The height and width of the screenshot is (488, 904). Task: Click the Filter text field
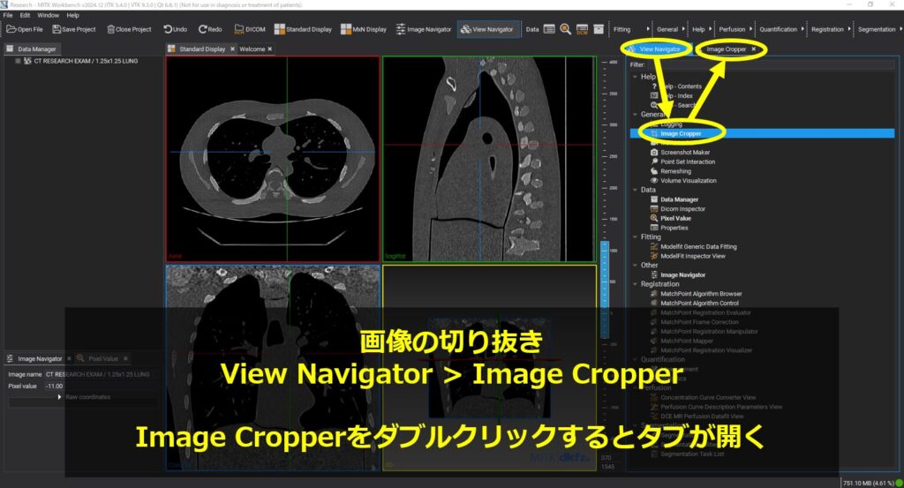click(x=770, y=64)
